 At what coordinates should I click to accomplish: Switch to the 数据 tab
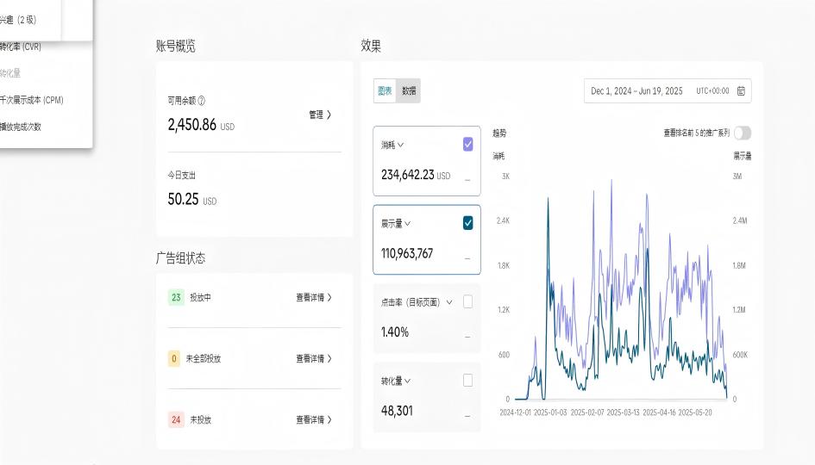click(x=409, y=90)
